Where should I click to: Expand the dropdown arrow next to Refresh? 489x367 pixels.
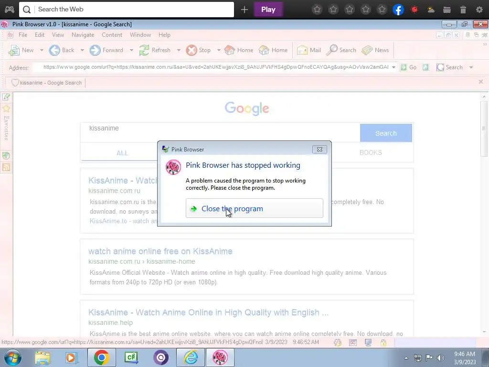tap(179, 50)
